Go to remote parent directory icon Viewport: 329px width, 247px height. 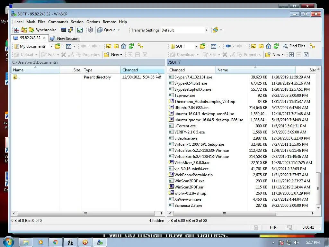(x=253, y=46)
